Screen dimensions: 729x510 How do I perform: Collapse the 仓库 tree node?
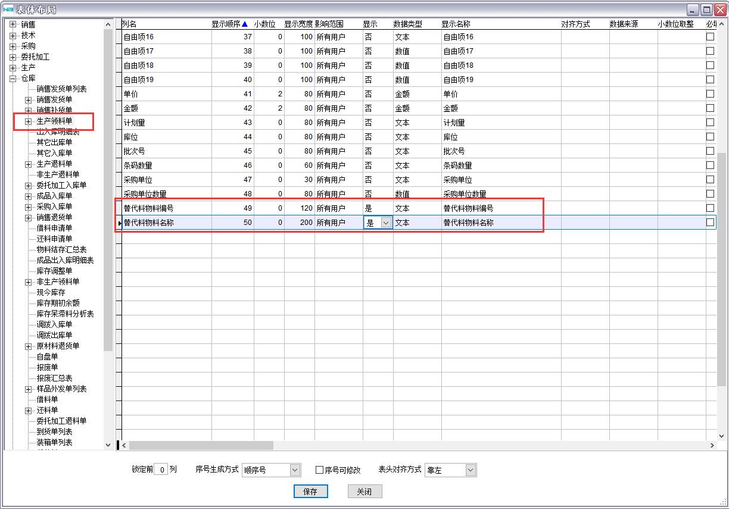click(13, 78)
